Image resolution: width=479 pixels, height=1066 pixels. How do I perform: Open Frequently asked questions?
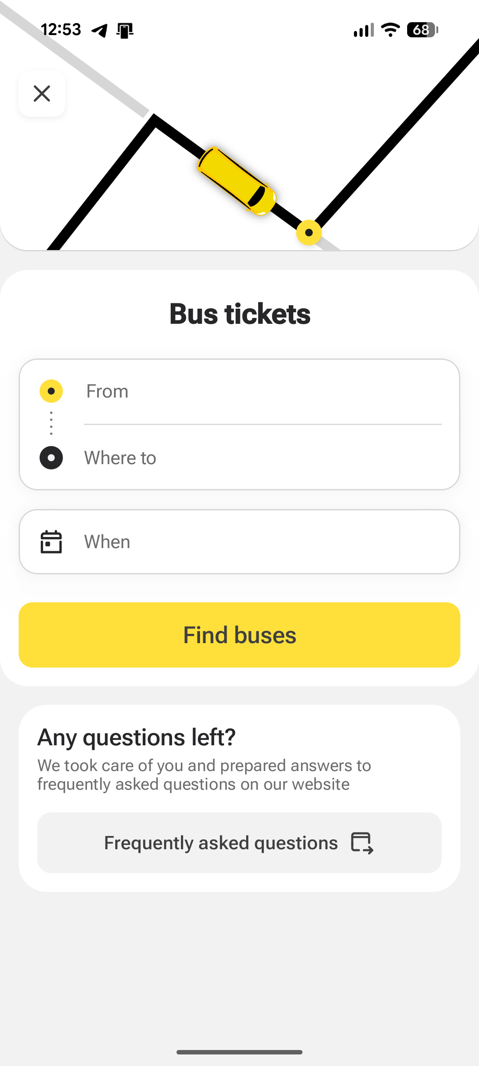pyautogui.click(x=239, y=843)
